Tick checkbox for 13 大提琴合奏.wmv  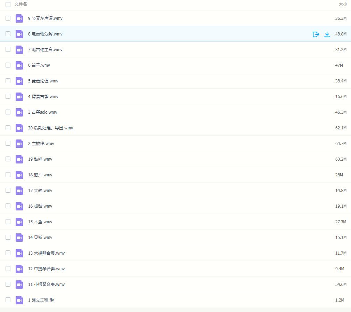8,253
